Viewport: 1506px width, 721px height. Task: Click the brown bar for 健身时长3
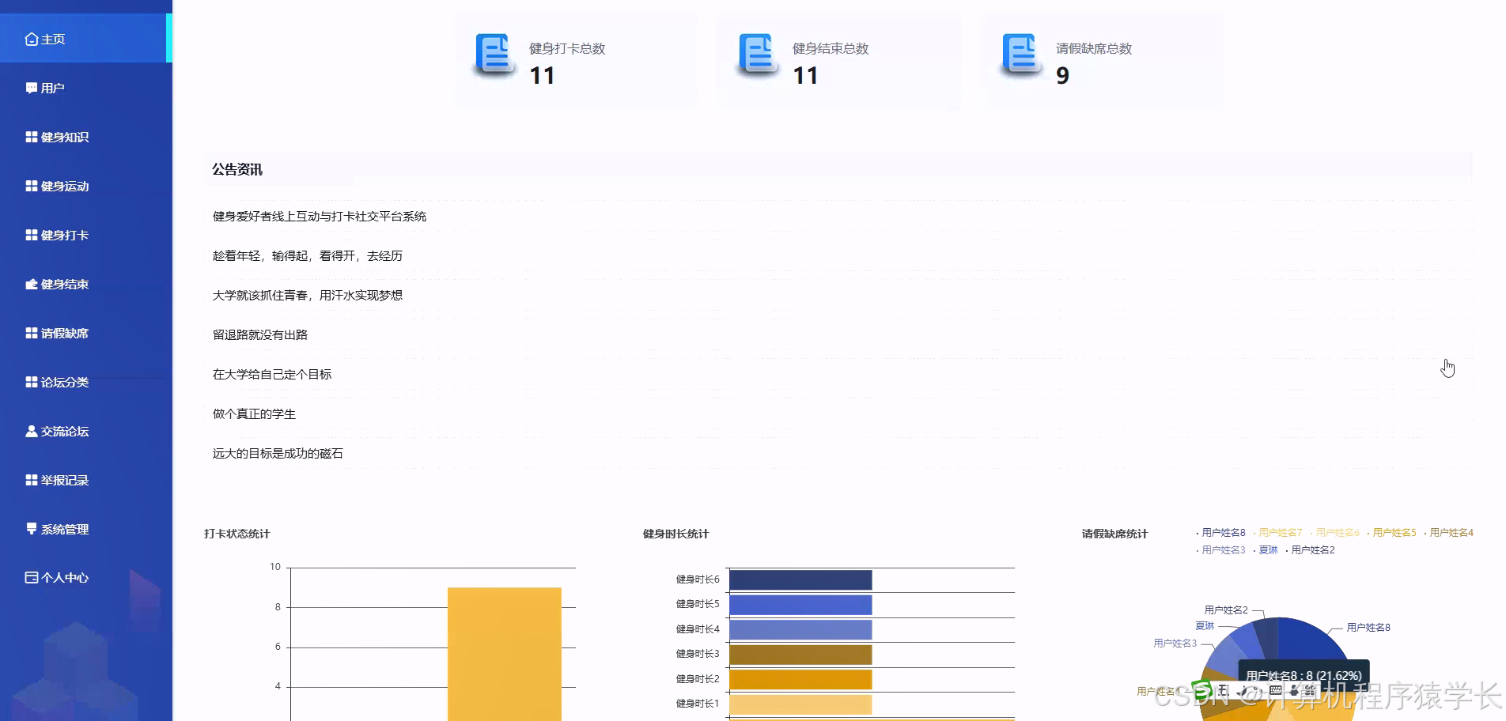pos(800,655)
